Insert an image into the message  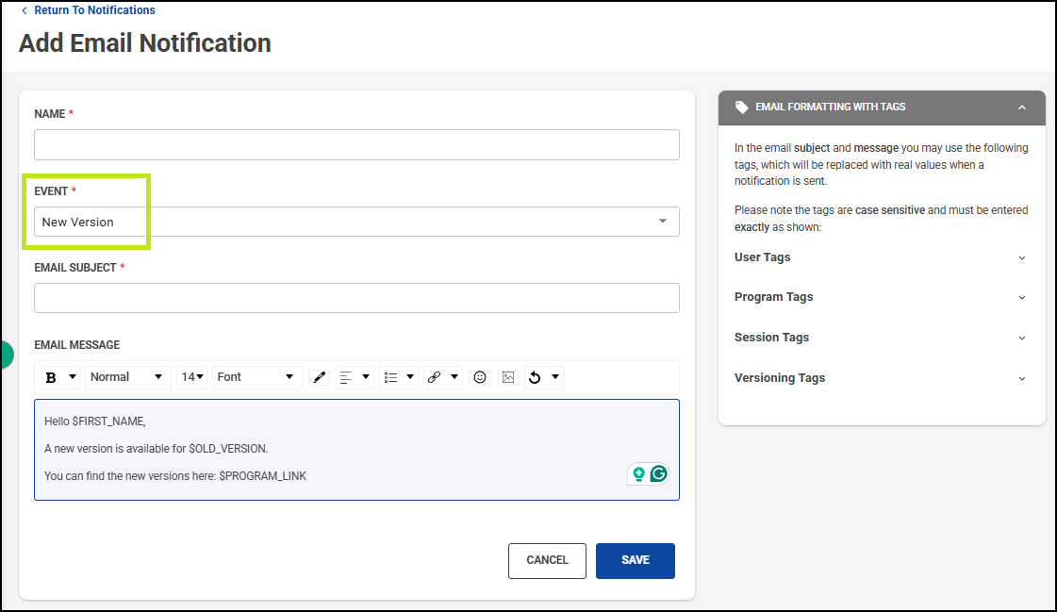click(508, 377)
